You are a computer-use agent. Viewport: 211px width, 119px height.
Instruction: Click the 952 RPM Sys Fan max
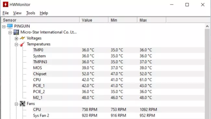point(147,115)
